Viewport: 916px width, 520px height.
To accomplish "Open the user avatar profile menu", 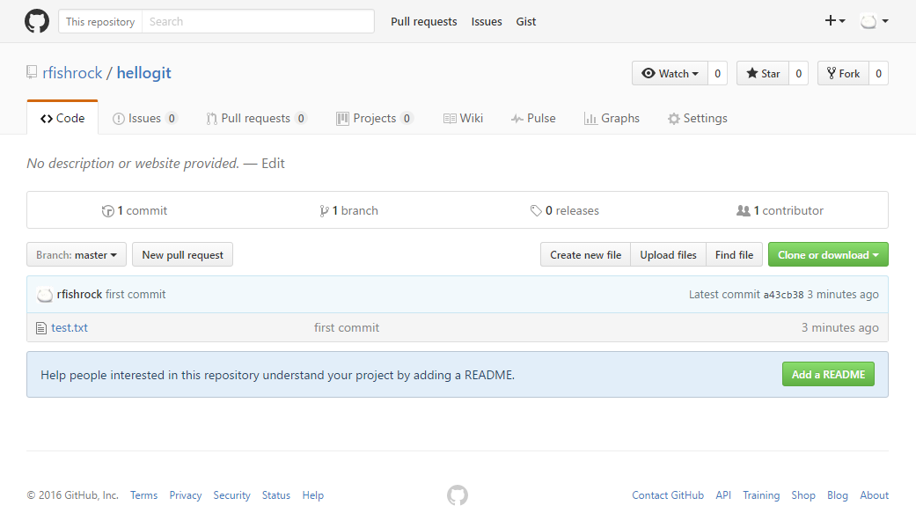I will 874,21.
